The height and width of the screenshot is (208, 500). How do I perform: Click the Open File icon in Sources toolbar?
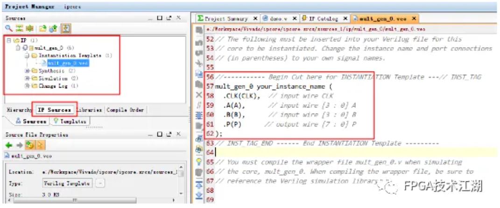43,29
